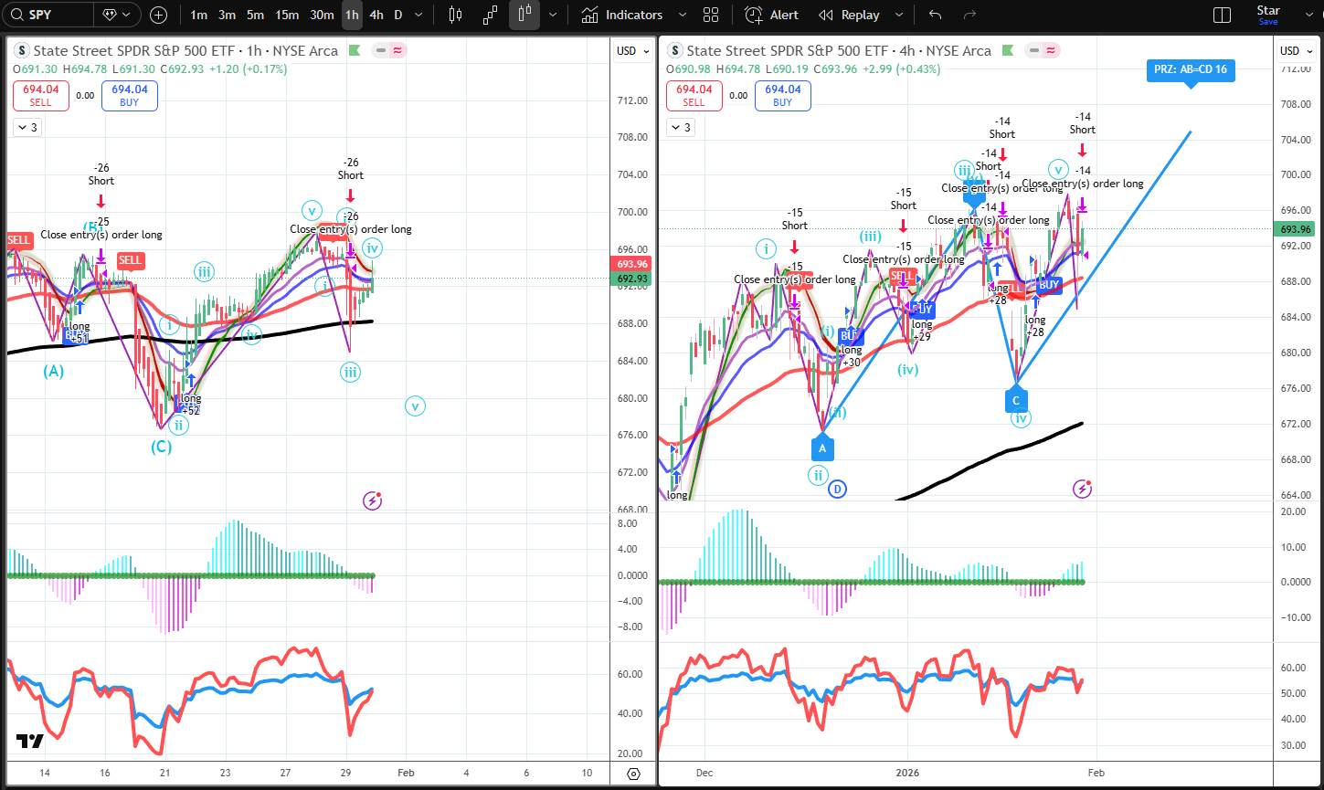Expand the layout name dropdown arrow
Image resolution: width=1324 pixels, height=790 pixels.
[1308, 15]
